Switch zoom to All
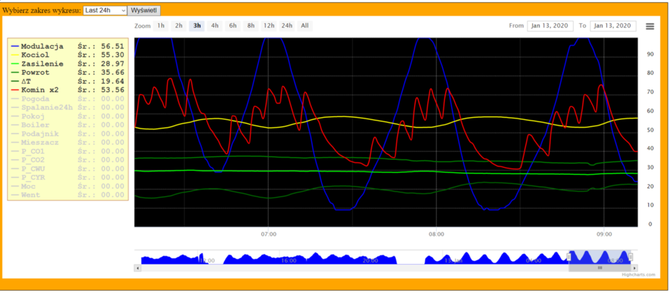Screen dimensions: 670x294 click(x=305, y=26)
